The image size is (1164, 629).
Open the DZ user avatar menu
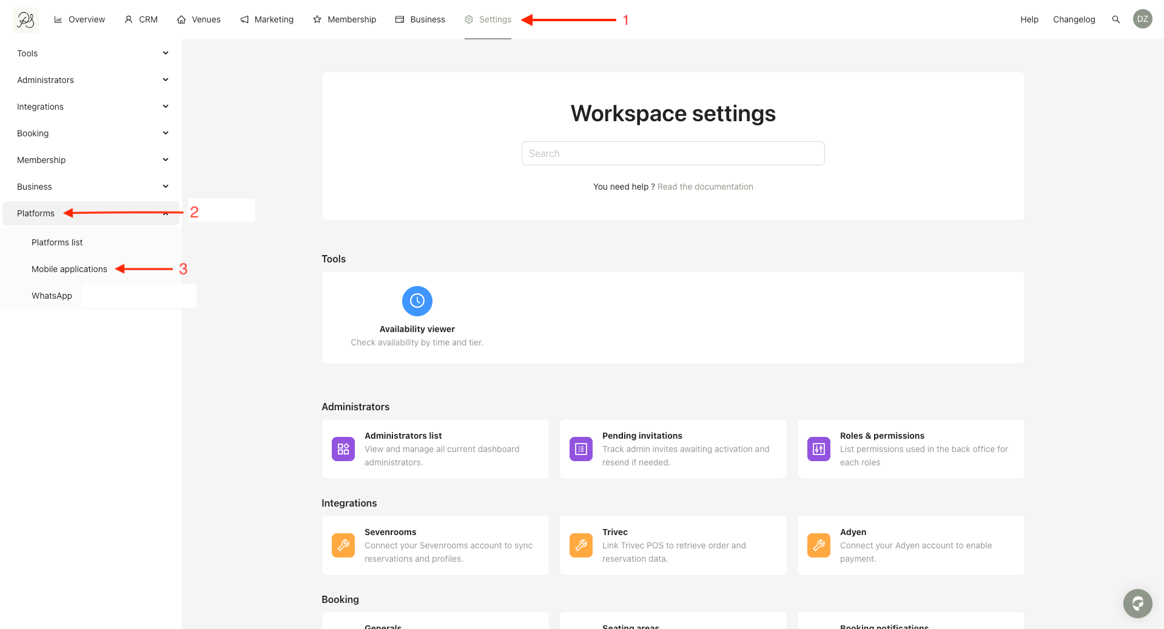tap(1143, 19)
